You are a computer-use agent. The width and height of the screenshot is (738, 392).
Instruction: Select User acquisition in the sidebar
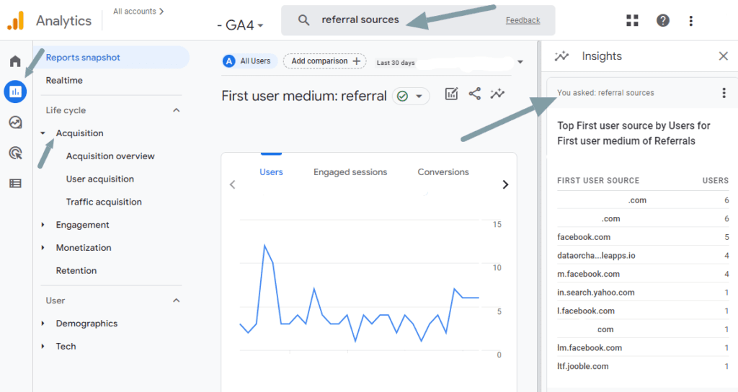point(99,179)
